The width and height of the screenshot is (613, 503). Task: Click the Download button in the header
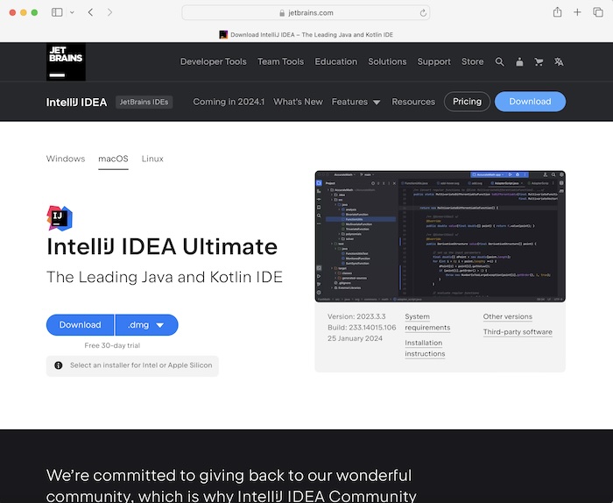tap(530, 102)
